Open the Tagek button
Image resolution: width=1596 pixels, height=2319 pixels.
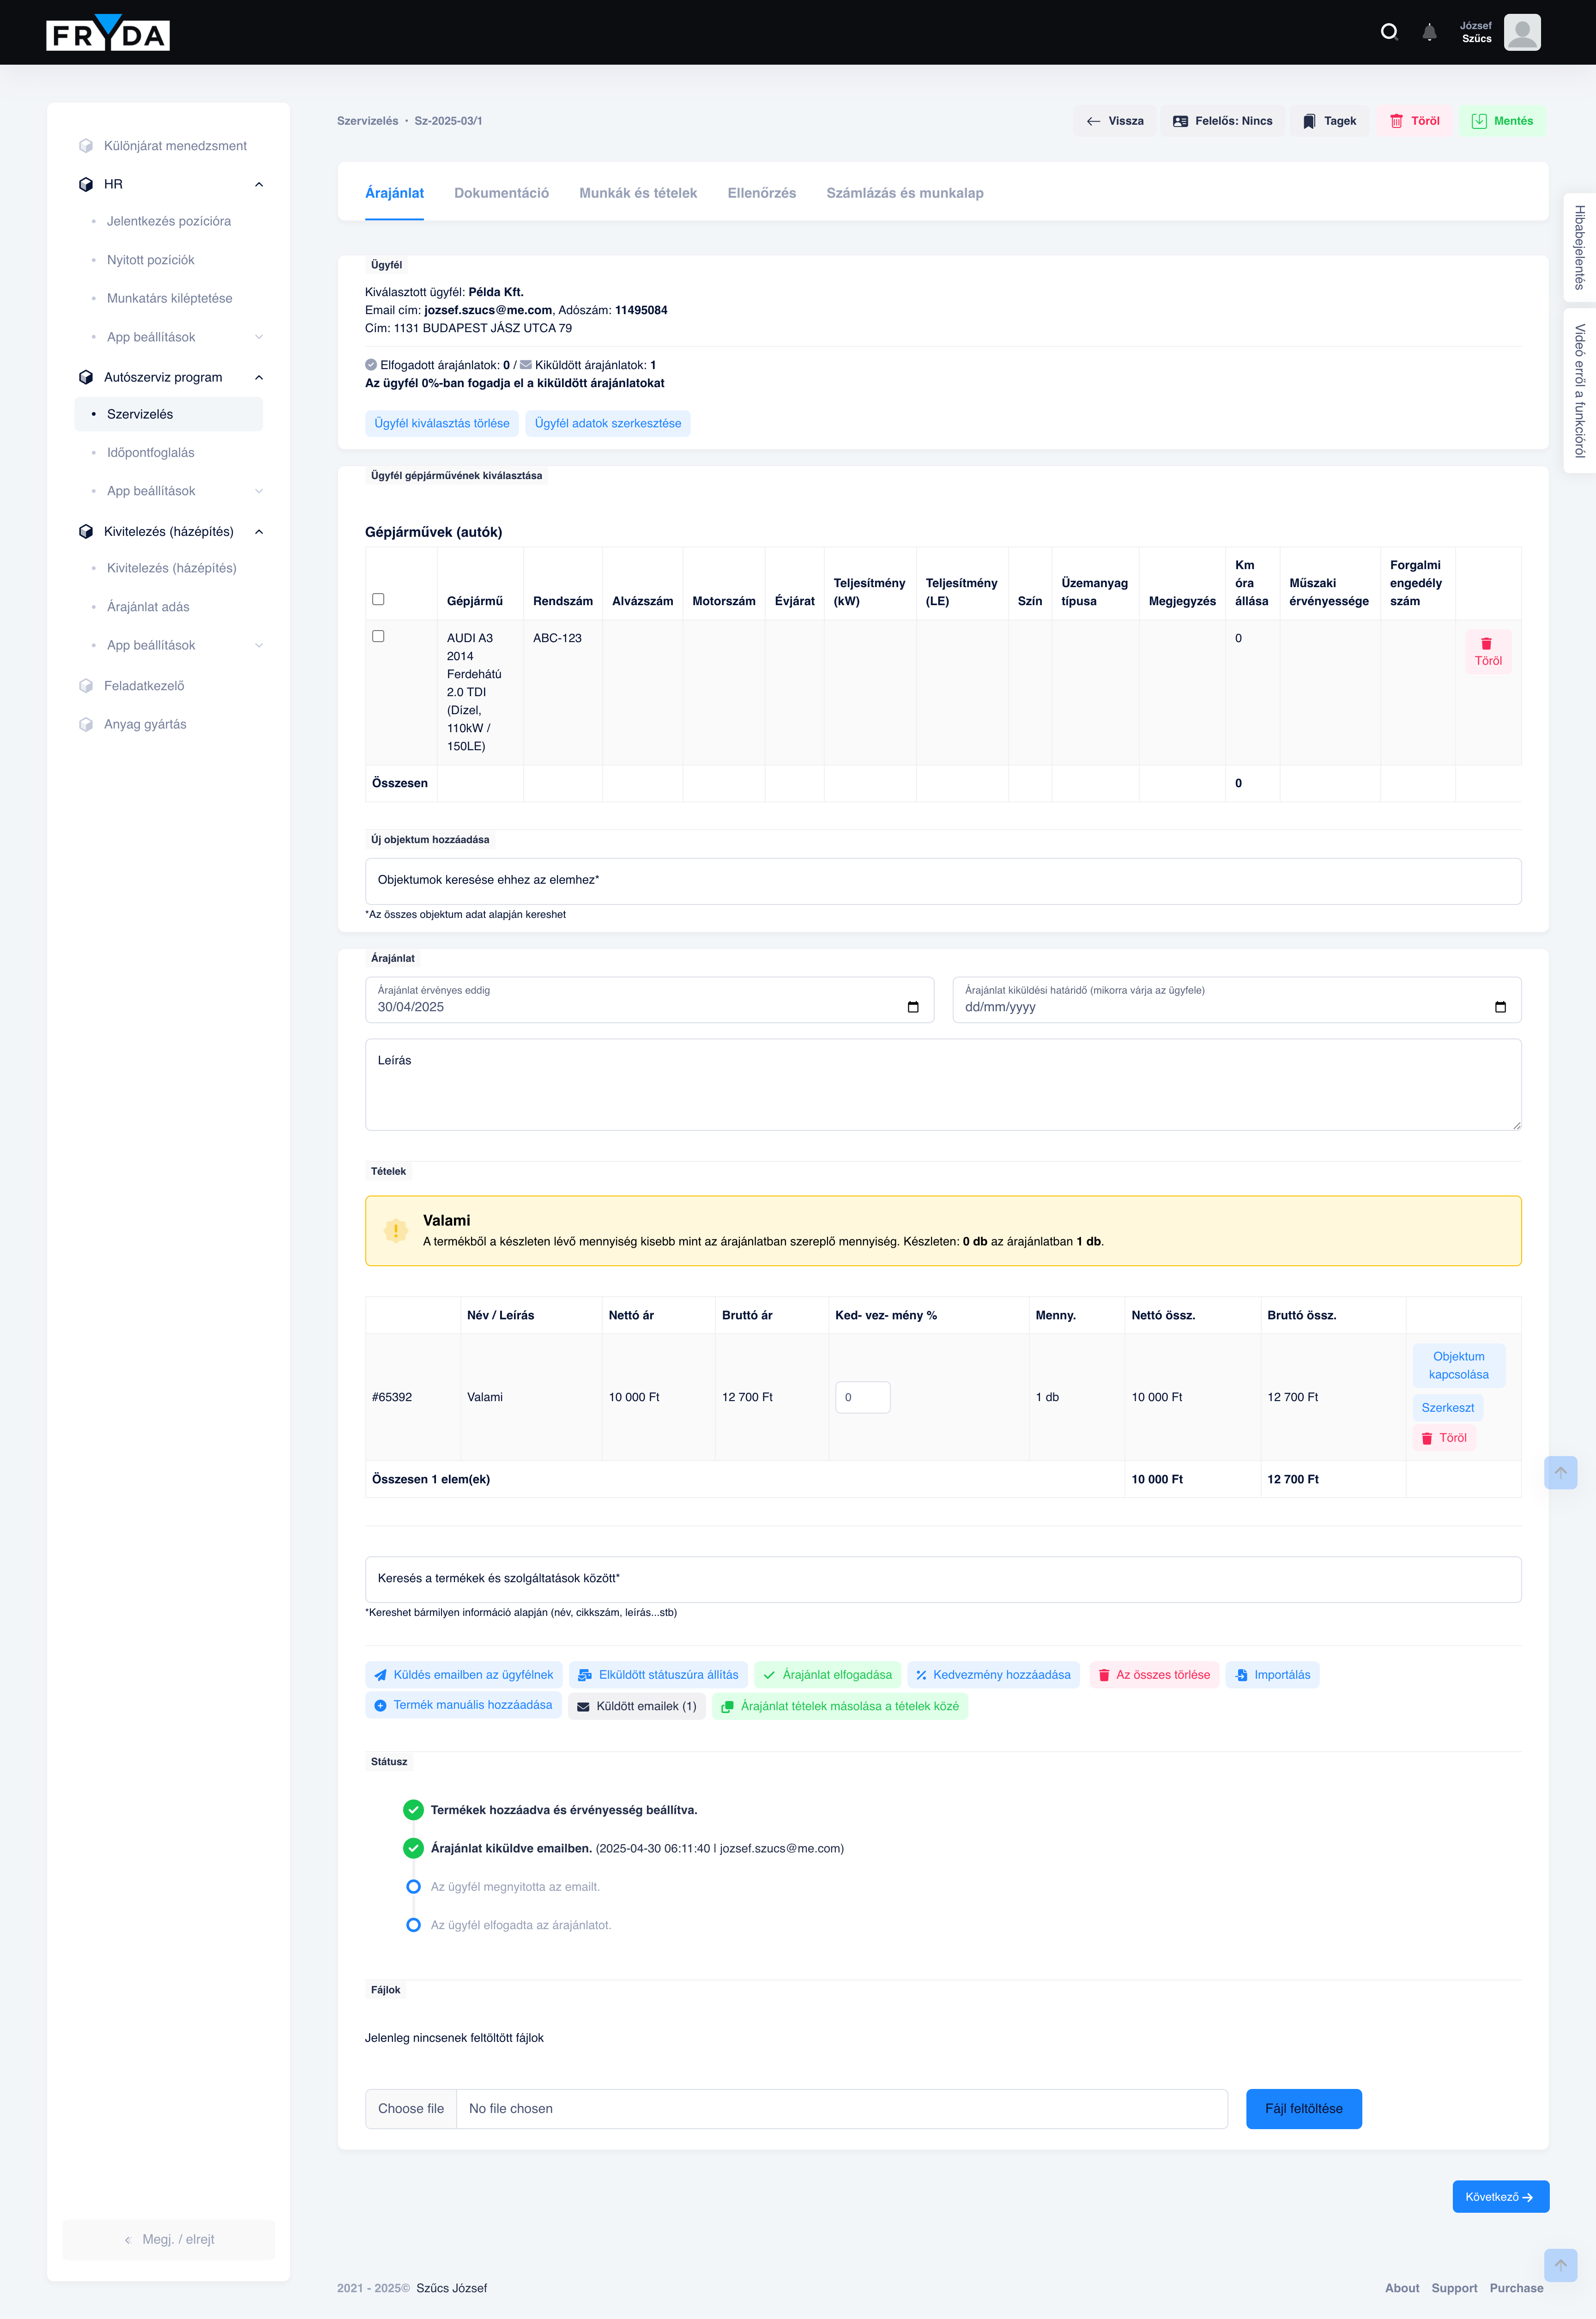coord(1329,121)
